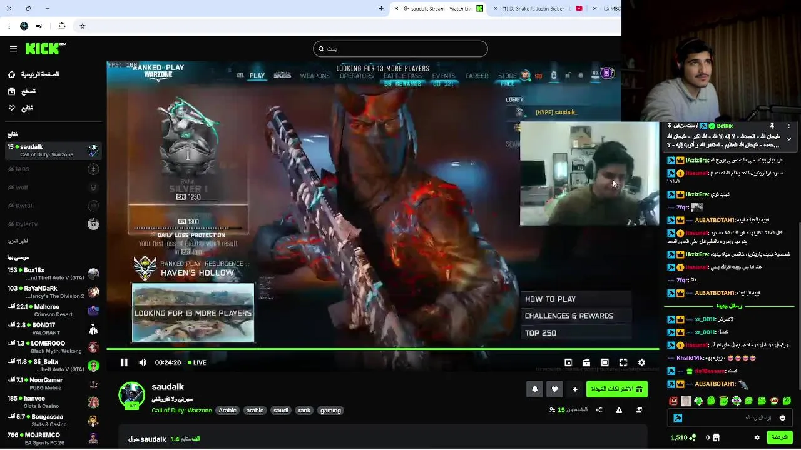Open the chat shop icon
Screen dimensions: 801x450
[717, 437]
